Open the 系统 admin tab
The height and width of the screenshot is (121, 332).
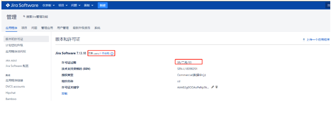(x=97, y=28)
